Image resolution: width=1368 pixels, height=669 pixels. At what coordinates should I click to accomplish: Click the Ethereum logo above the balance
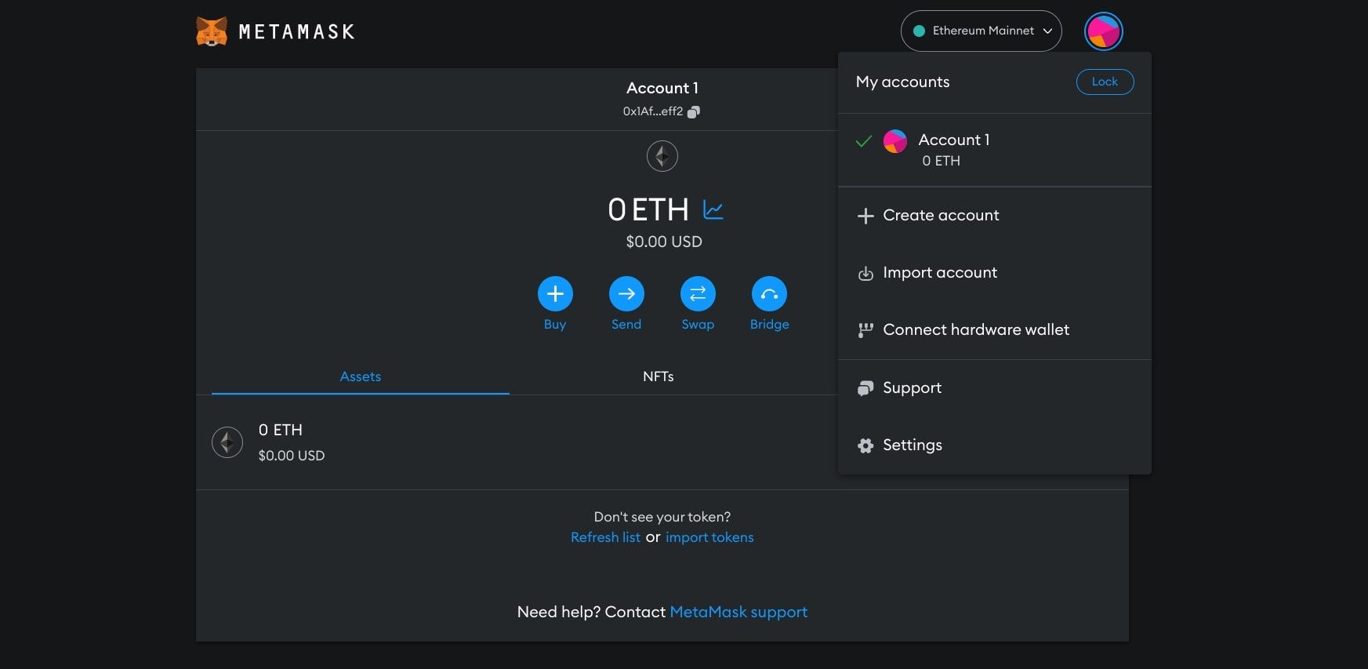pos(662,156)
